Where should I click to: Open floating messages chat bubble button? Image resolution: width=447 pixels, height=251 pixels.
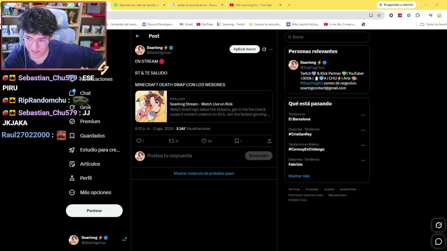439,242
